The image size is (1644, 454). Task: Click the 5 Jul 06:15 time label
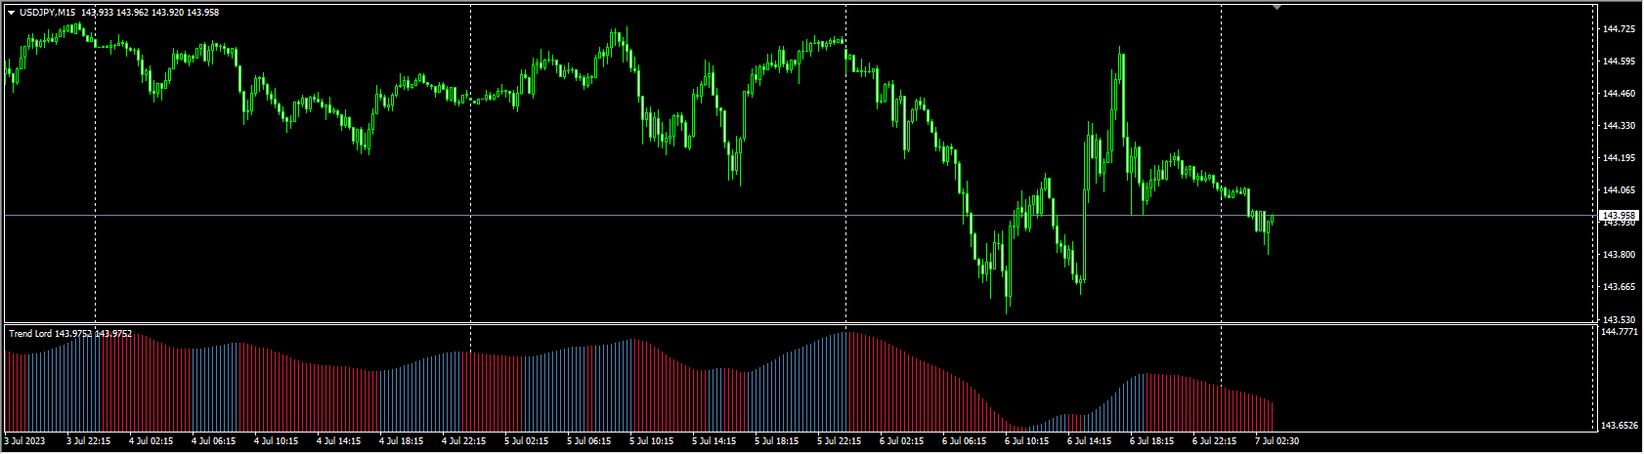click(589, 441)
